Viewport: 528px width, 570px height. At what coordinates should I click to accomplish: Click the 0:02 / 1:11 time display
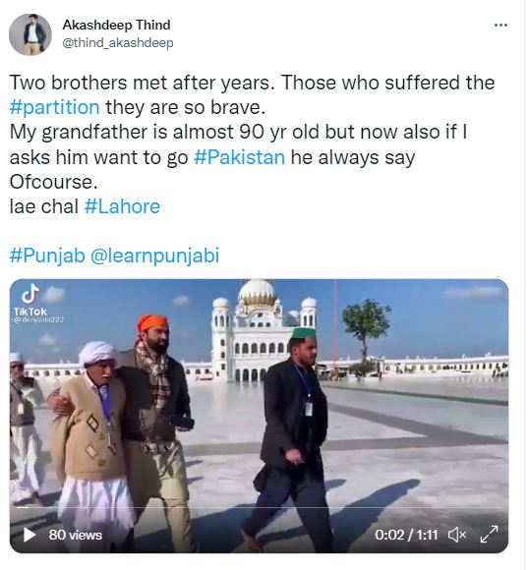pos(406,535)
